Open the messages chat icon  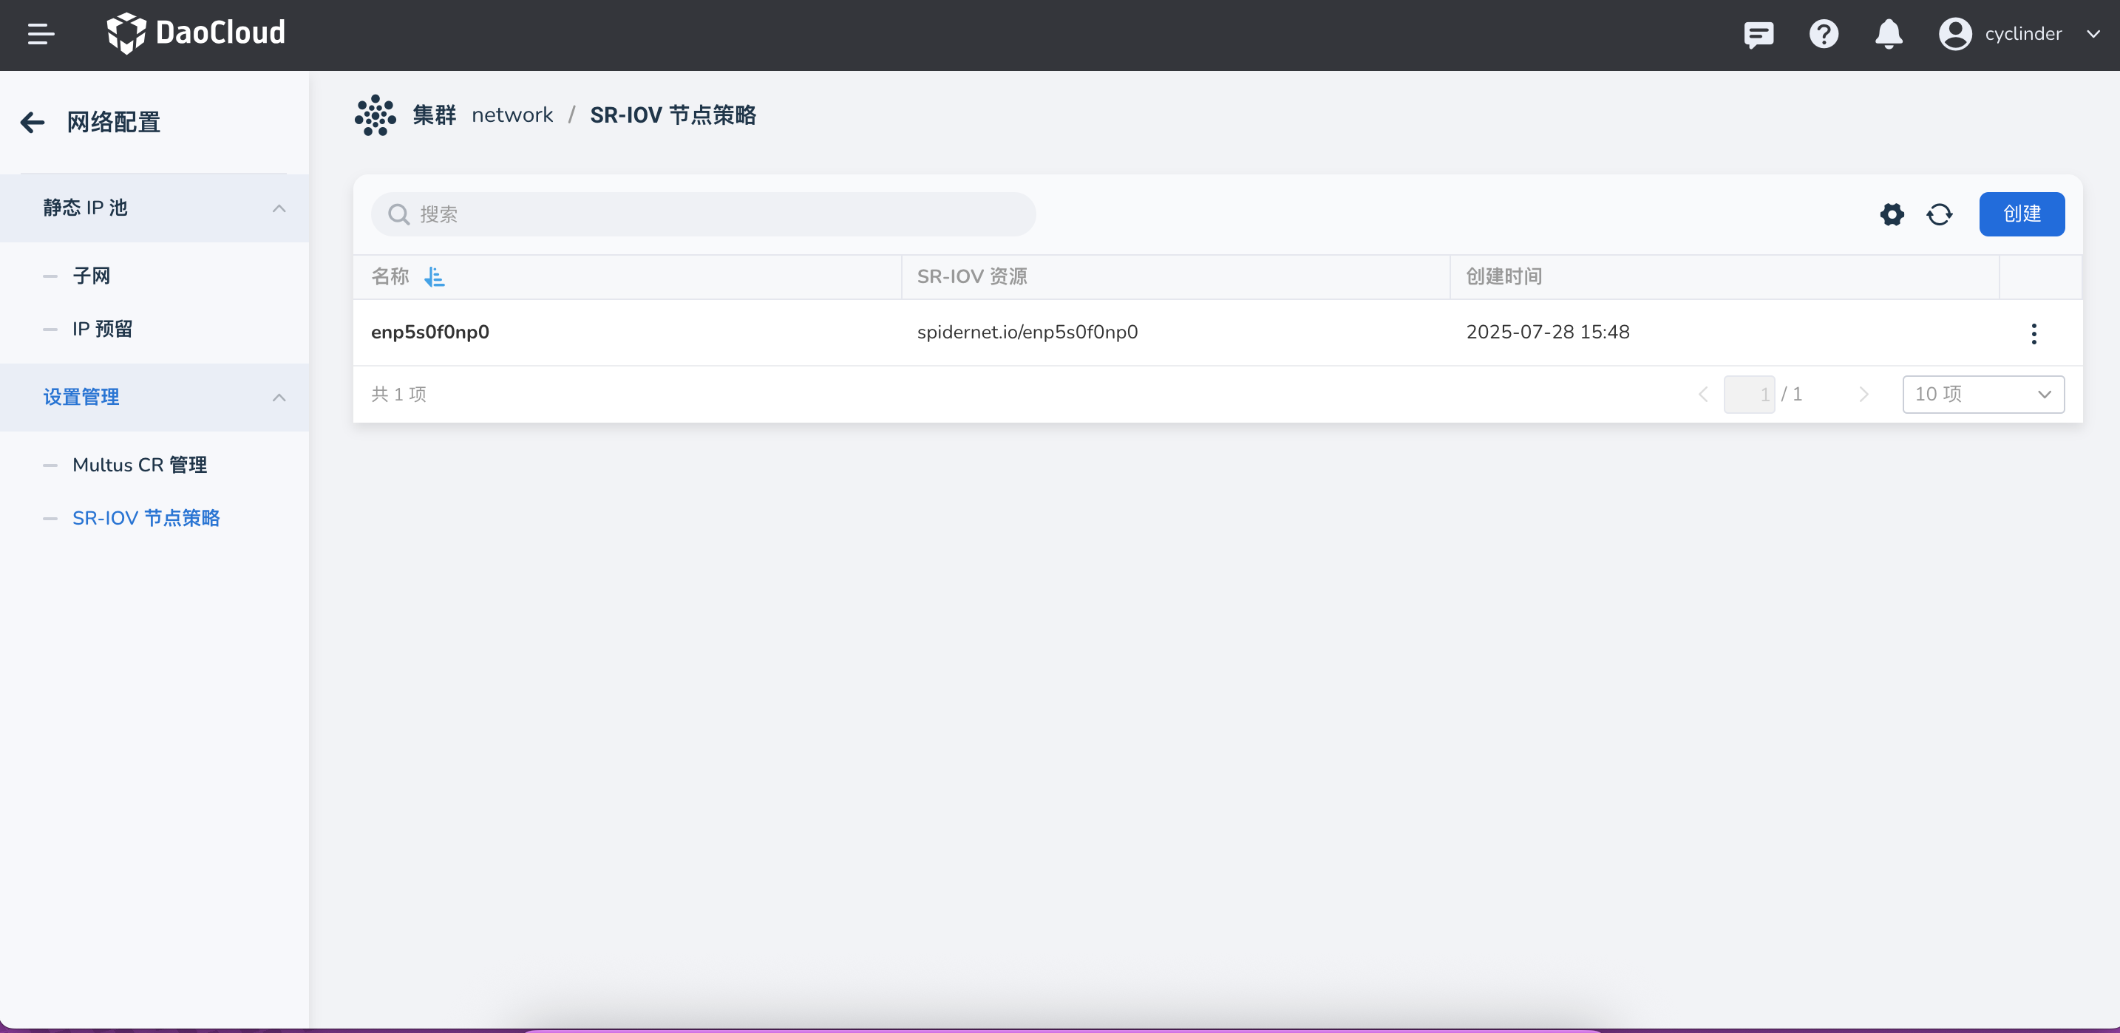[1759, 35]
